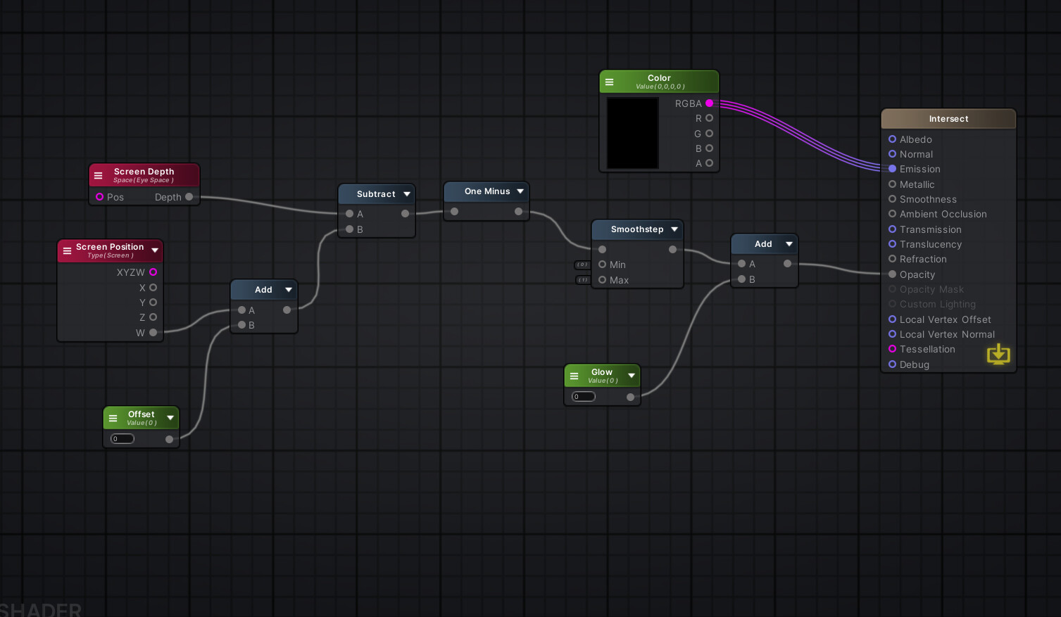Click the Offset node value field
This screenshot has width=1061, height=617.
point(123,439)
